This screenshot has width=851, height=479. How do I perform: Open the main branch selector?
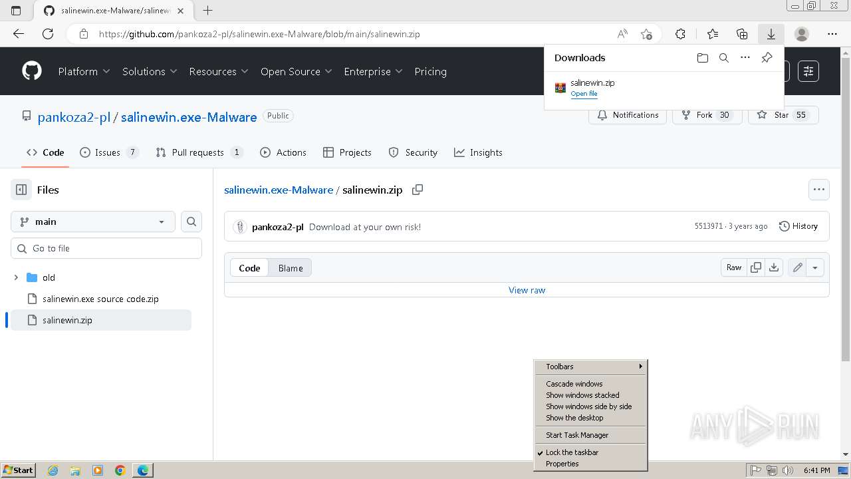[x=93, y=222]
